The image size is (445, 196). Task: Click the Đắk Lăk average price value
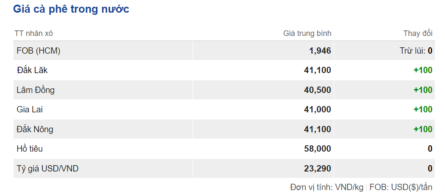click(x=317, y=70)
